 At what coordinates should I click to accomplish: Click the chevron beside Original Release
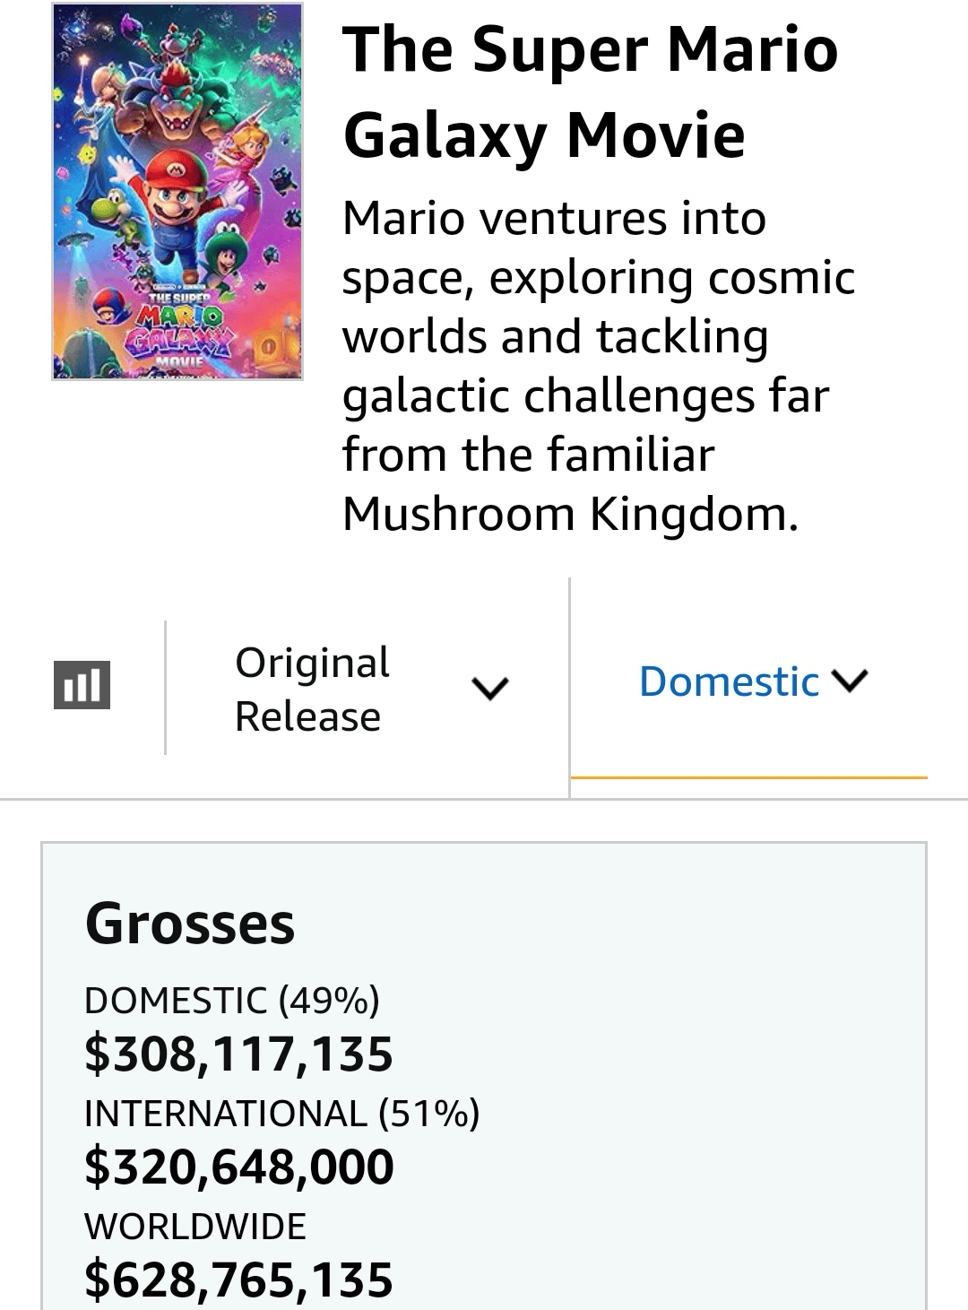pos(490,688)
